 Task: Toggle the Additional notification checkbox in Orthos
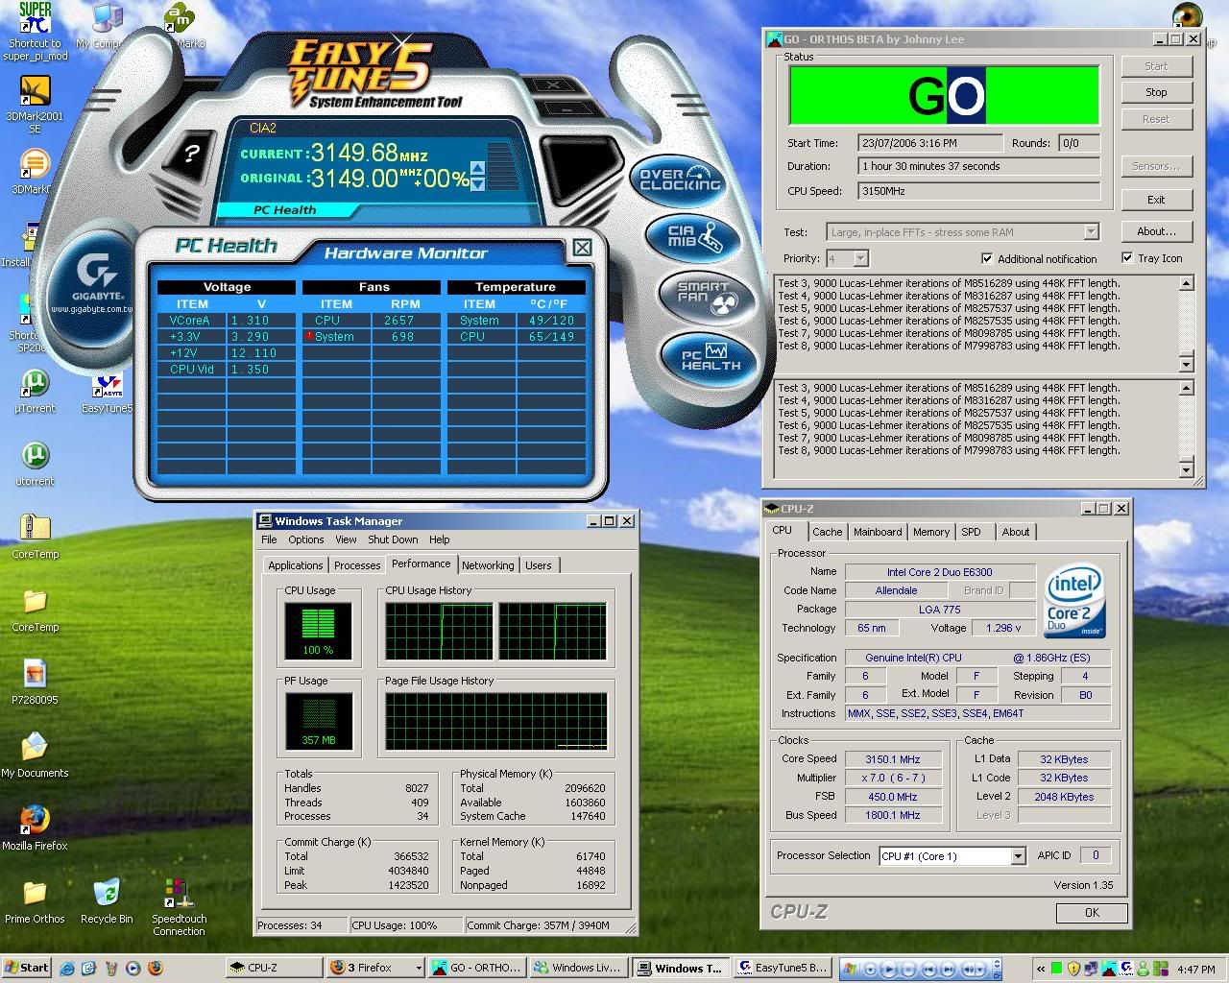pos(987,258)
